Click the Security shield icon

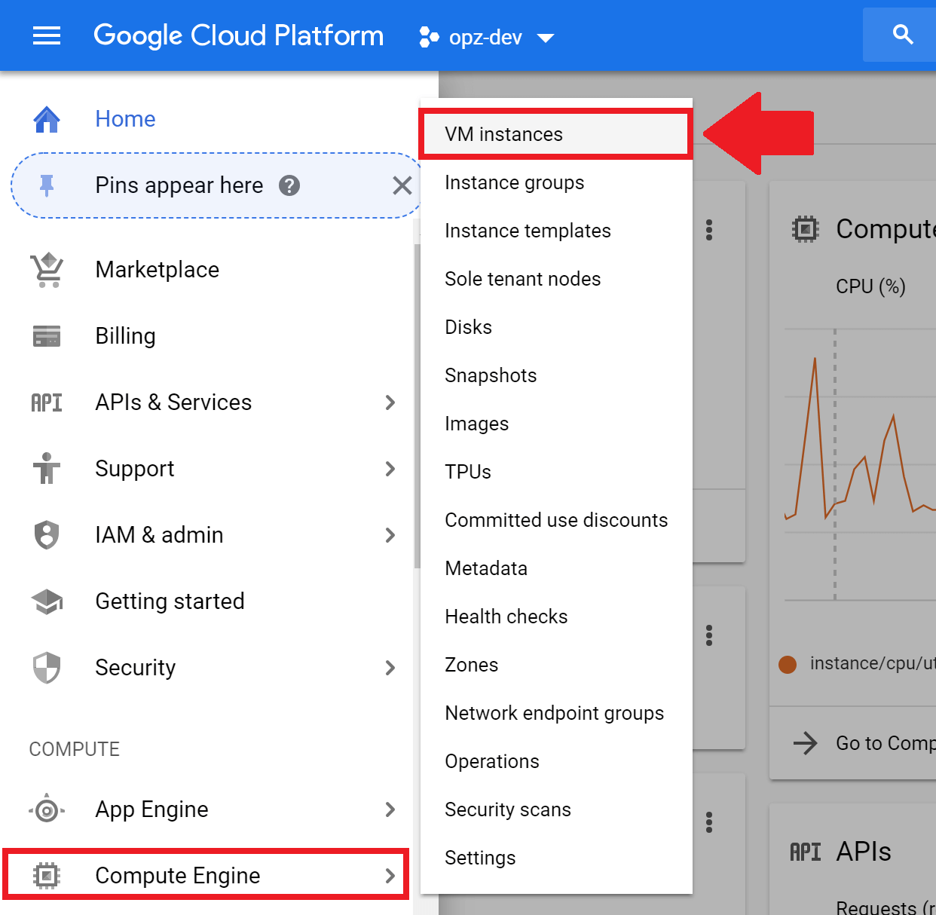pyautogui.click(x=47, y=668)
